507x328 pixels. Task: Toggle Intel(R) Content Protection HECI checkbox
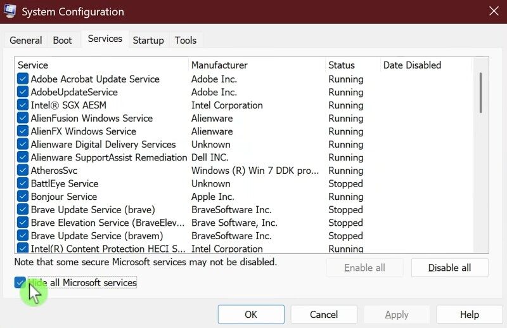click(23, 248)
